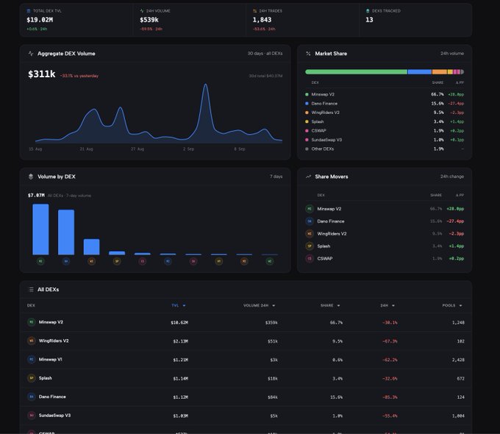Click the DEX column header in All DEXs
Screen dimensions: 500x434
click(x=31, y=305)
